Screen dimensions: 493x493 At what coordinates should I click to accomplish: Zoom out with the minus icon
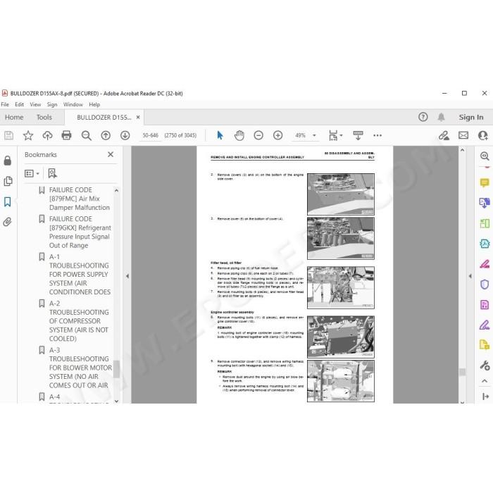(258, 135)
